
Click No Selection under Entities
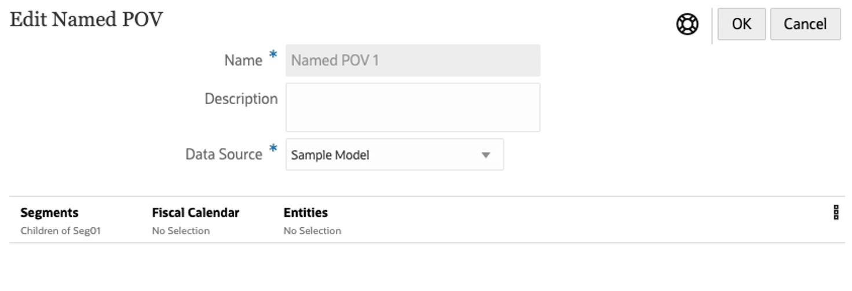(312, 231)
